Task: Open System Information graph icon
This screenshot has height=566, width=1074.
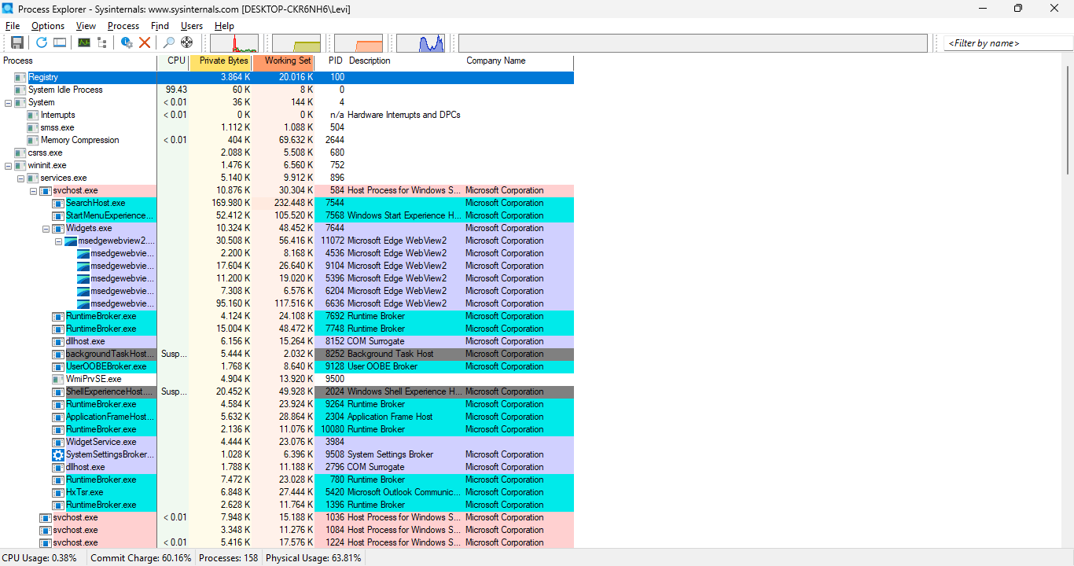Action: 83,42
